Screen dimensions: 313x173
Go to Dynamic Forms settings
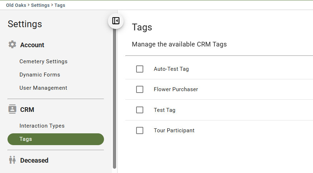40,74
